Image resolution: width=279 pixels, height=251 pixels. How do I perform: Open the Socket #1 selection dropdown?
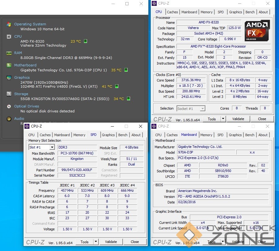191,109
